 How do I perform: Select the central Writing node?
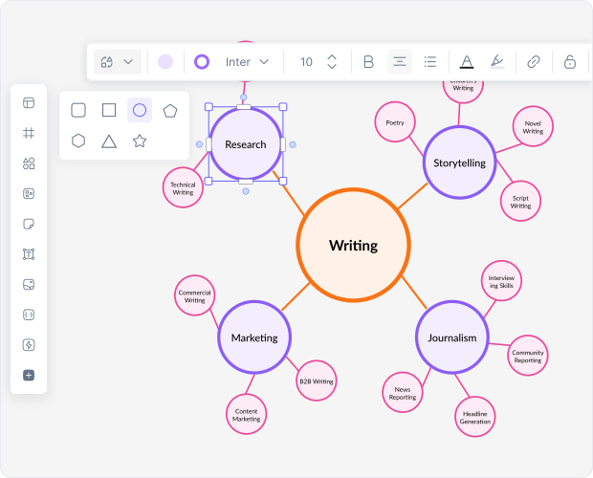click(354, 246)
